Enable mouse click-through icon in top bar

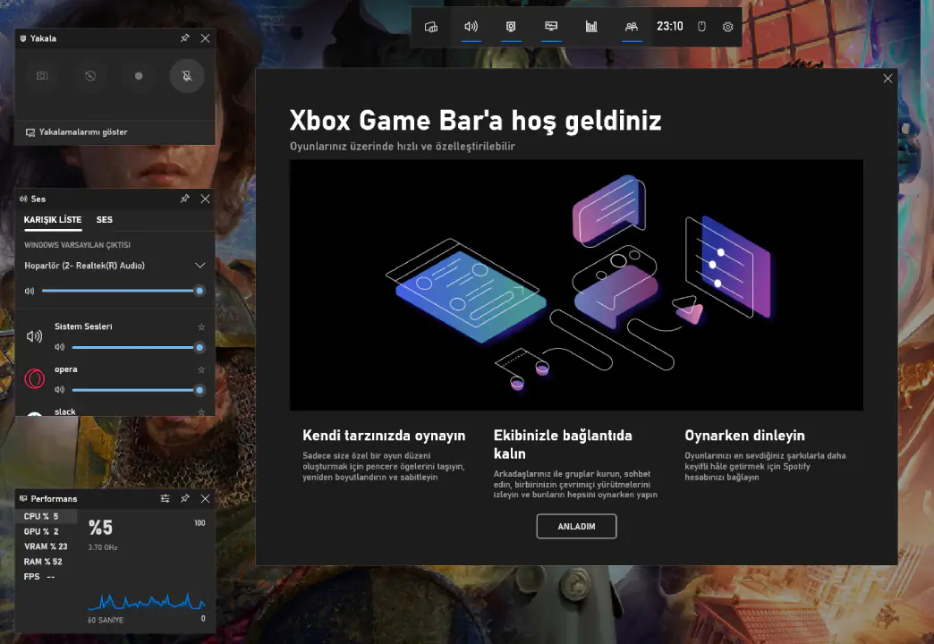tap(701, 27)
